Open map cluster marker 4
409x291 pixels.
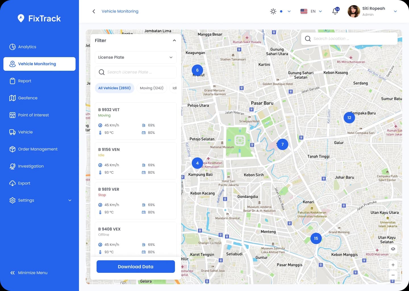(197, 163)
